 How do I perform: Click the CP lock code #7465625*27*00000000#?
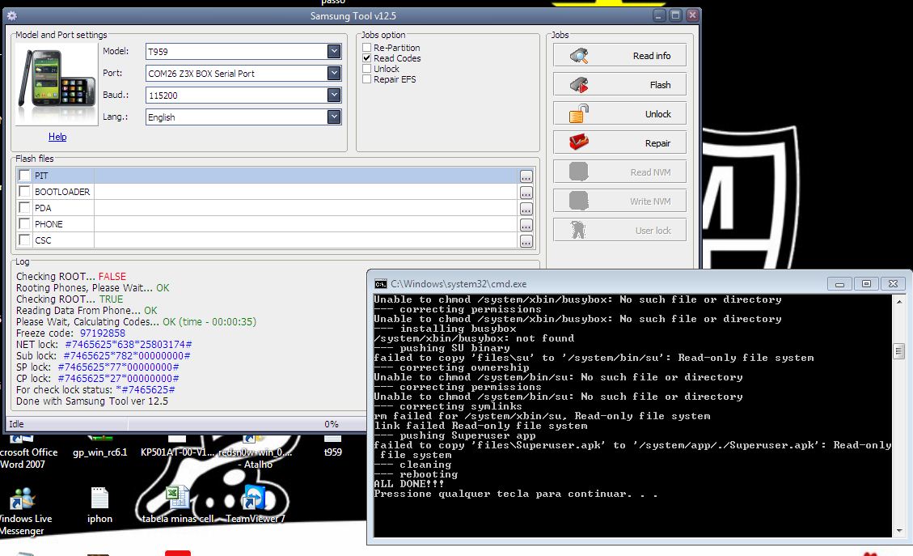[118, 378]
